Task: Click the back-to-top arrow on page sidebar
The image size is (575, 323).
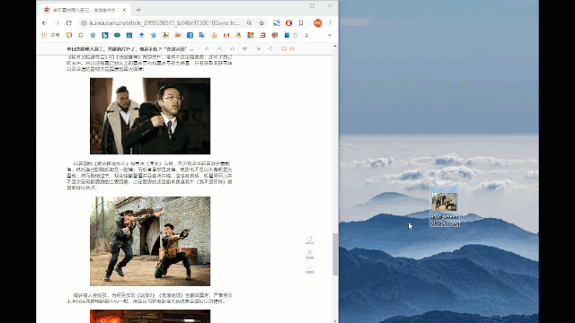Action: click(309, 269)
